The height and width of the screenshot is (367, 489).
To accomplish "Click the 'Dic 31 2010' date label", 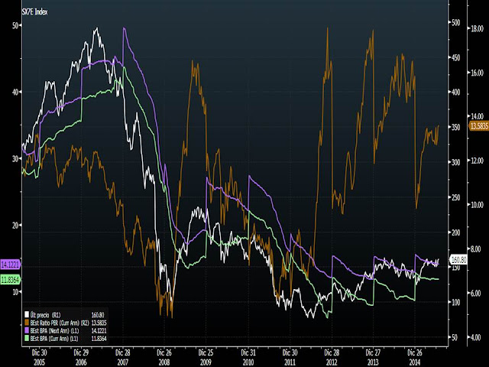I will (x=248, y=357).
